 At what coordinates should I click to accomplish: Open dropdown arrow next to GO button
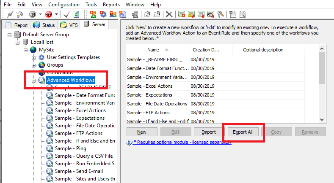click(x=39, y=14)
